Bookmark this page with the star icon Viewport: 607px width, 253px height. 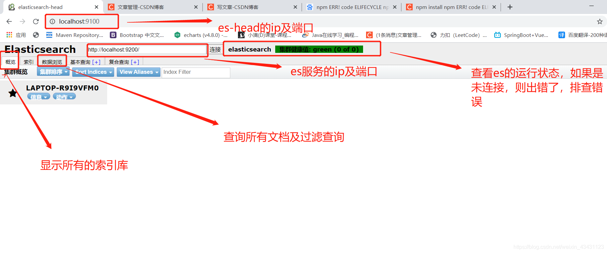(x=600, y=22)
